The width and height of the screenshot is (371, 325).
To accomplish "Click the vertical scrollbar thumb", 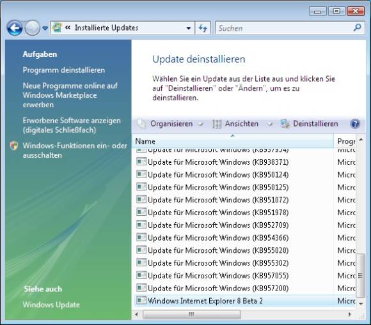I will click(x=361, y=276).
